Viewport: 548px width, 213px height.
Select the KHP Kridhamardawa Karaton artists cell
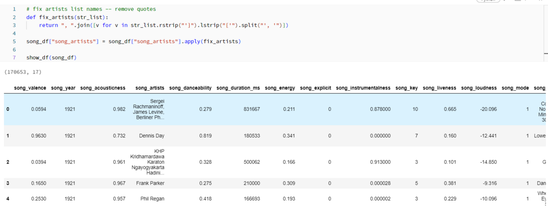coord(148,162)
